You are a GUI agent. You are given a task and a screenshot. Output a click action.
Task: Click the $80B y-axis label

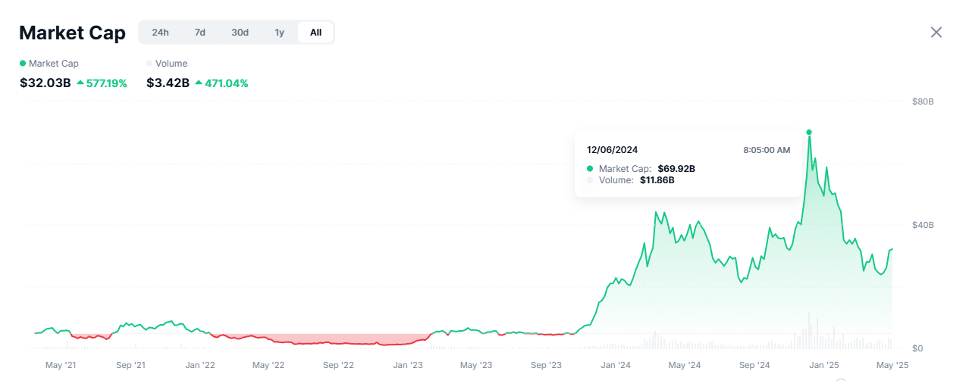click(x=923, y=101)
